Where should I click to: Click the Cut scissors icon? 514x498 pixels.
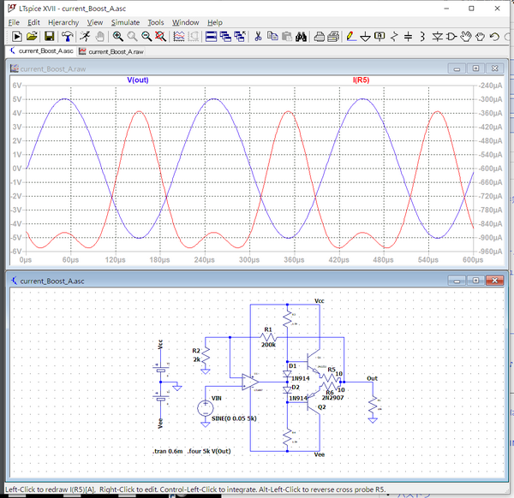(x=257, y=37)
